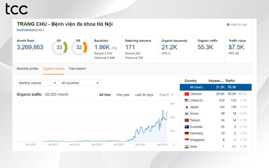
Task: Select the All time range
Action: click(105, 95)
